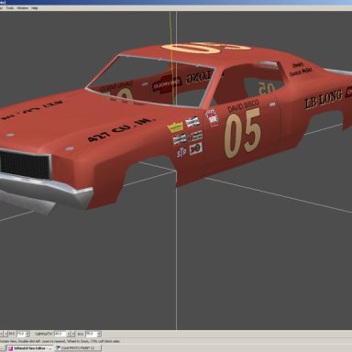Click the right arrow button beside it
Viewport: 352px width, 352px height.
coord(5,334)
